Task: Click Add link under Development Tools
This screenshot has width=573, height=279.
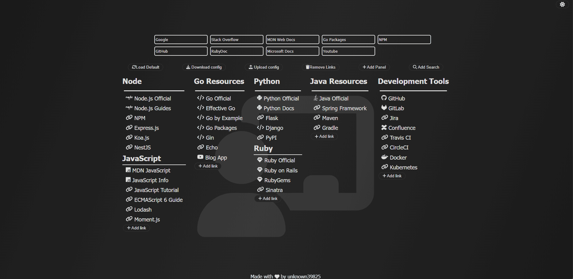Action: click(392, 176)
